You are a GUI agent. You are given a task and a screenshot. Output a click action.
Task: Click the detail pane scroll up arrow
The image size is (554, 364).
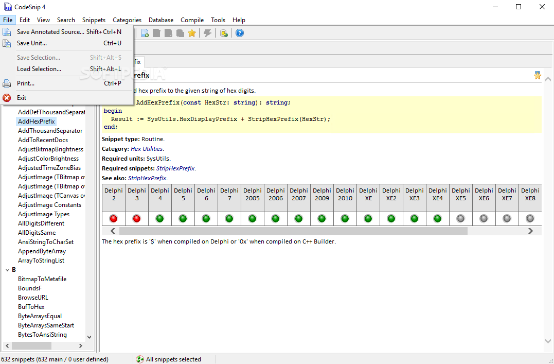pyautogui.click(x=548, y=79)
